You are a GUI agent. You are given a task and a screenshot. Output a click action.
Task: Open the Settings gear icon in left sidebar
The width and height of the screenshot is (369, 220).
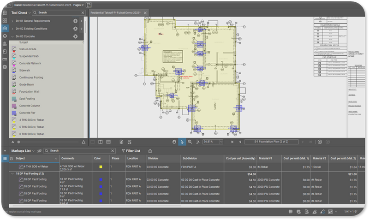(x=5, y=67)
